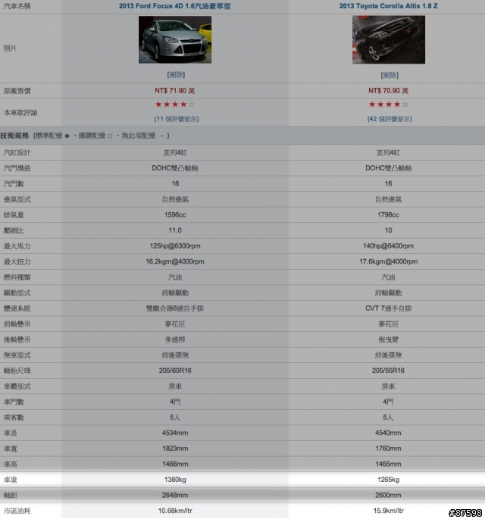Click the CVT 7速手自排 transmission value
This screenshot has width=485, height=519.
[388, 308]
